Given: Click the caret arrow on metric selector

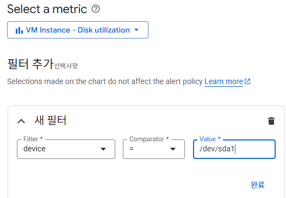Looking at the screenshot, I should point(136,30).
